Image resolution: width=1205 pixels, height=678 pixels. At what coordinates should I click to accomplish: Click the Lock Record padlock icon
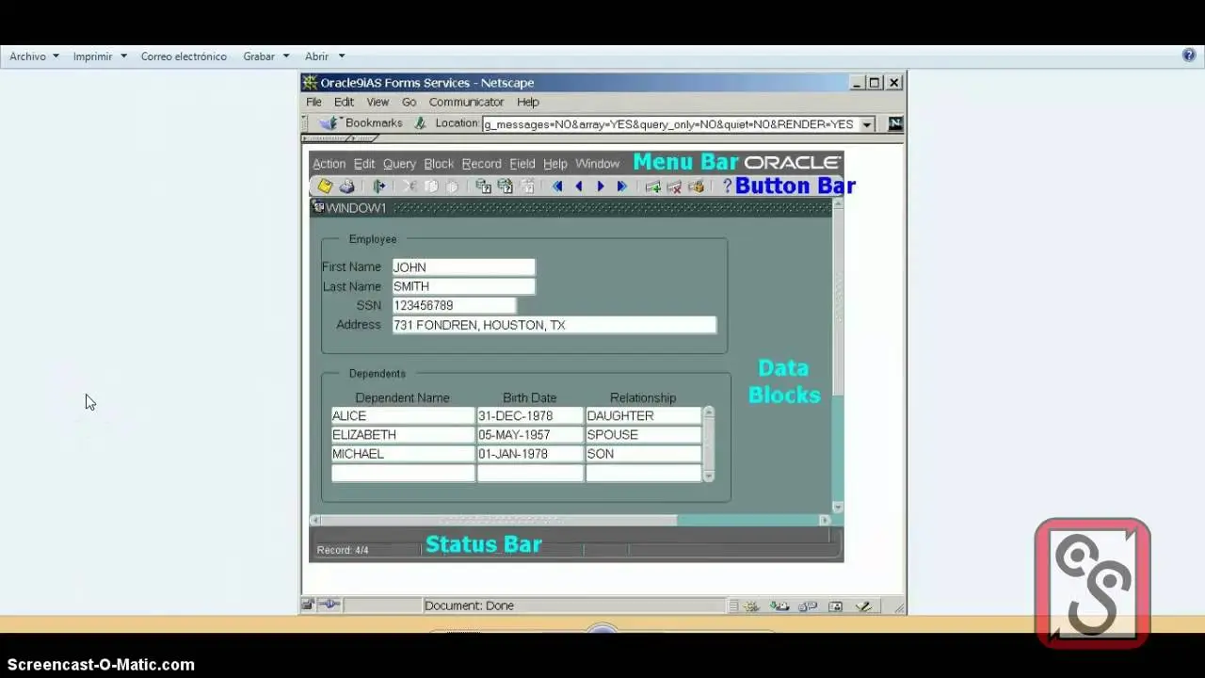696,186
